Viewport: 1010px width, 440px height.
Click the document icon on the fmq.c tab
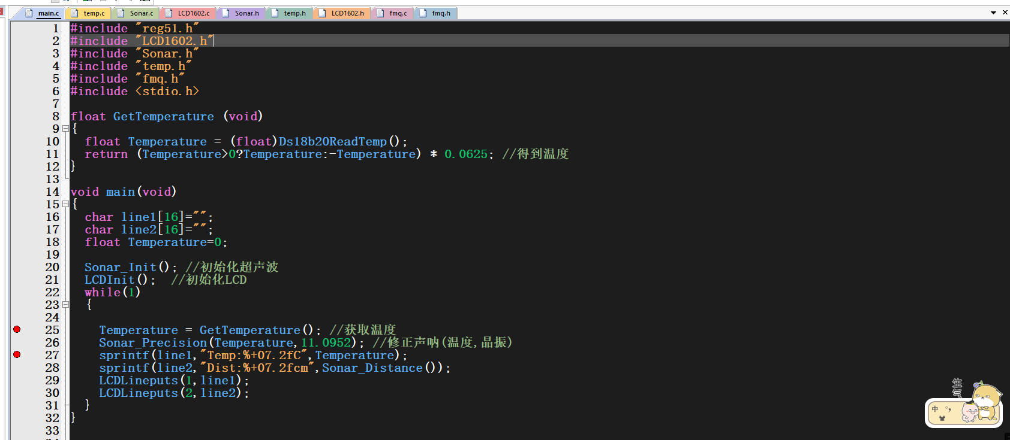pyautogui.click(x=380, y=13)
